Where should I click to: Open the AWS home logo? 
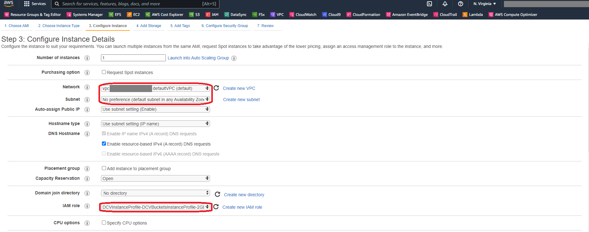(x=8, y=4)
